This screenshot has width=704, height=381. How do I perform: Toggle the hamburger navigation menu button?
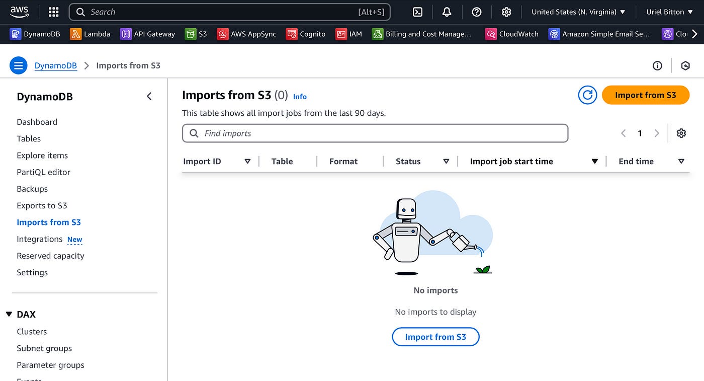[x=19, y=65]
